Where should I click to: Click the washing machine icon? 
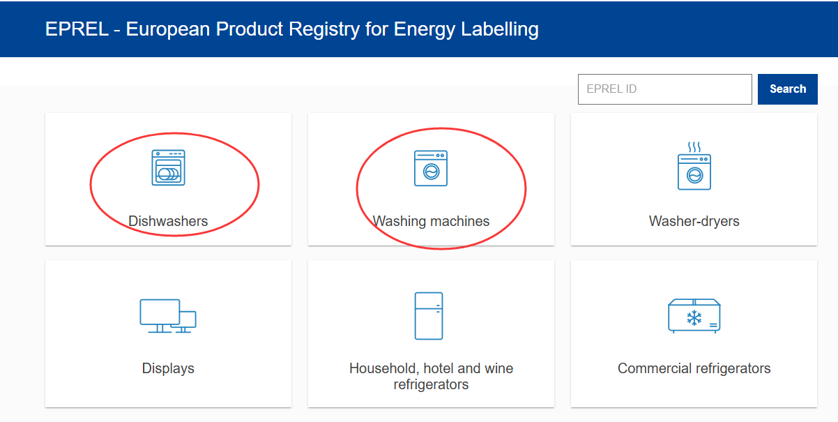point(431,168)
